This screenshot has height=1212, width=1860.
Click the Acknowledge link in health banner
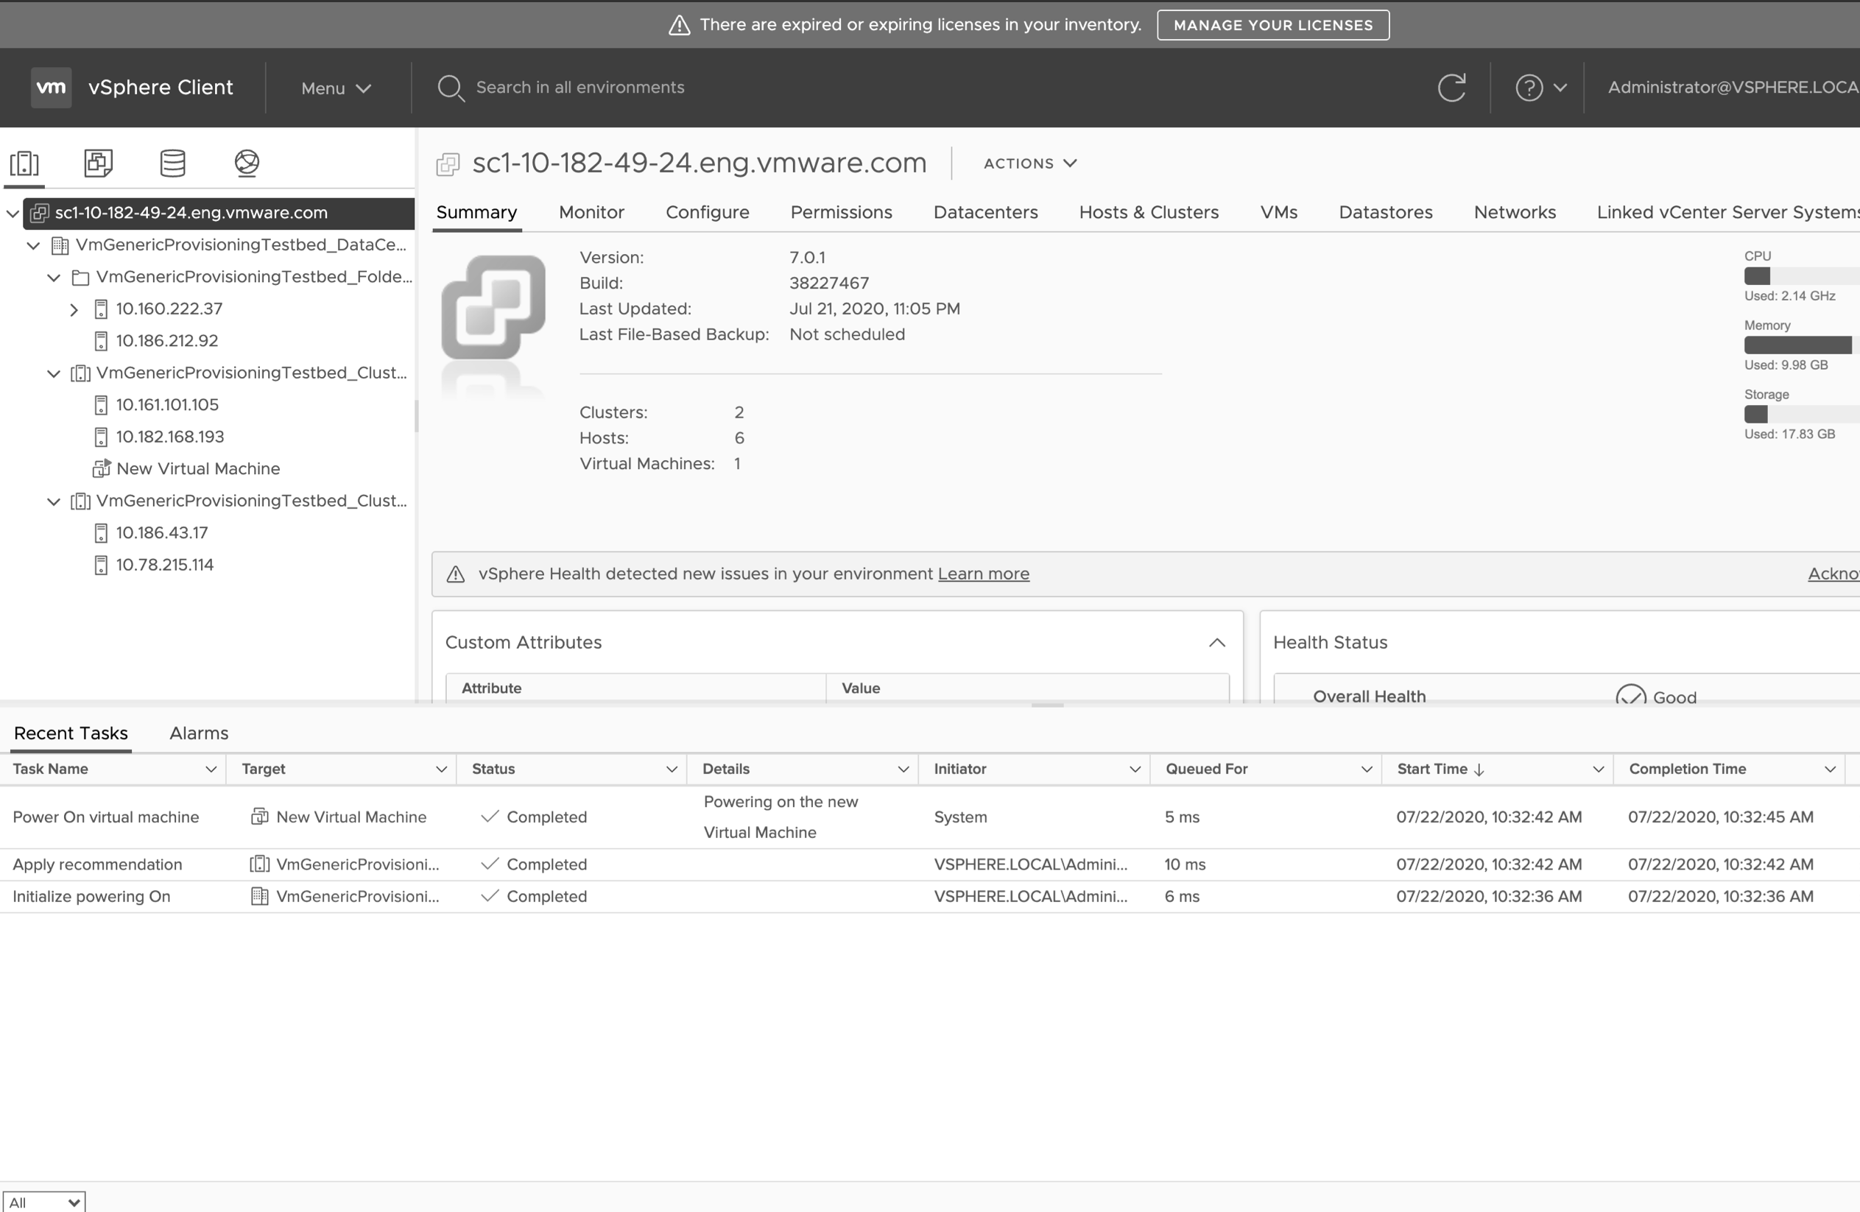point(1833,574)
